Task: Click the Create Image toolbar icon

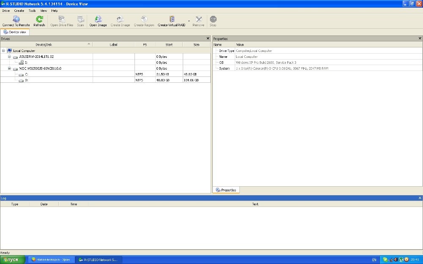Action: 120,19
